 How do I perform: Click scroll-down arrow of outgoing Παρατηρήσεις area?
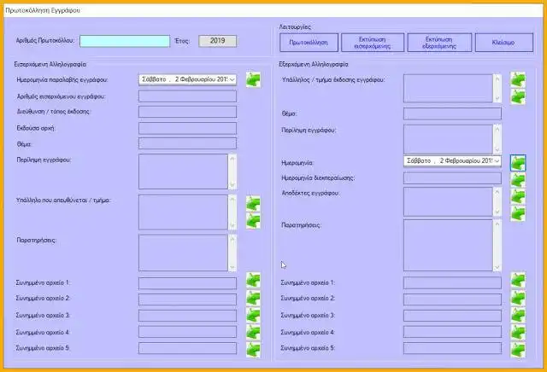click(497, 267)
